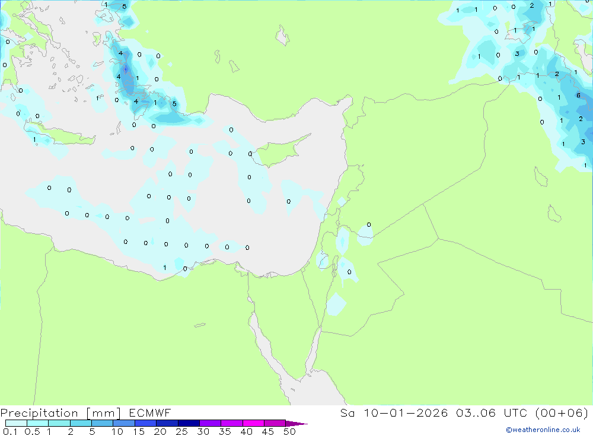Select the 20–25 mm dark blue swatch

167,423
